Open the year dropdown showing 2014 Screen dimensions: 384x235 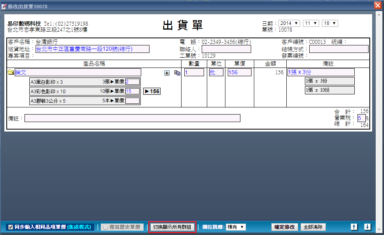[x=289, y=23]
